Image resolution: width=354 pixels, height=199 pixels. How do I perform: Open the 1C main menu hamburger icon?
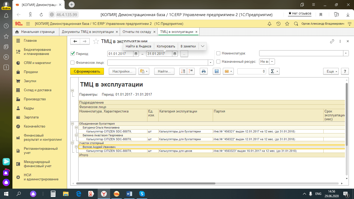point(28,24)
